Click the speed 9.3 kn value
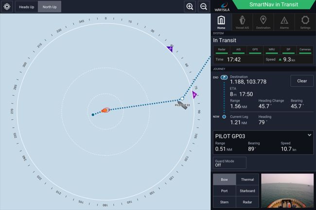316x210 pixels. 289,60
